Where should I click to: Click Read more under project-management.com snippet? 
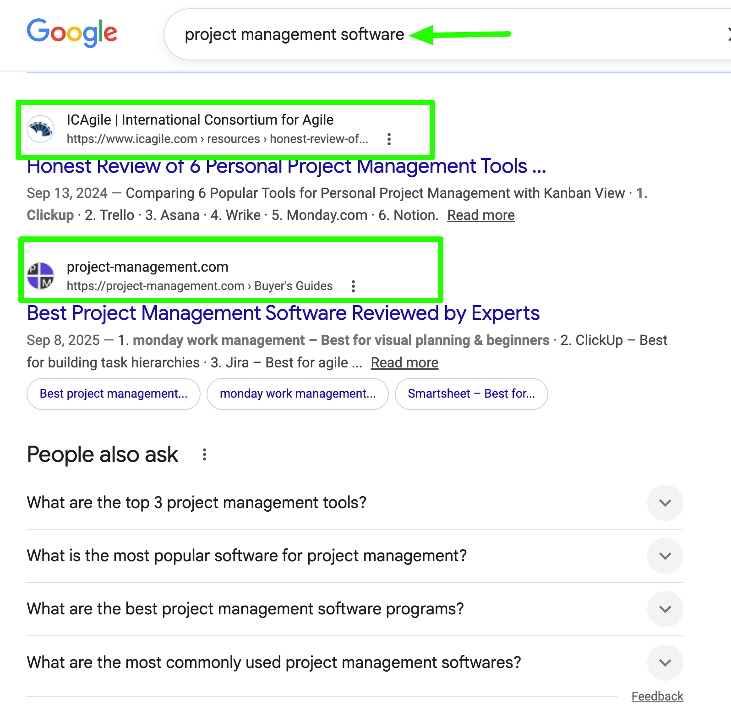[404, 362]
